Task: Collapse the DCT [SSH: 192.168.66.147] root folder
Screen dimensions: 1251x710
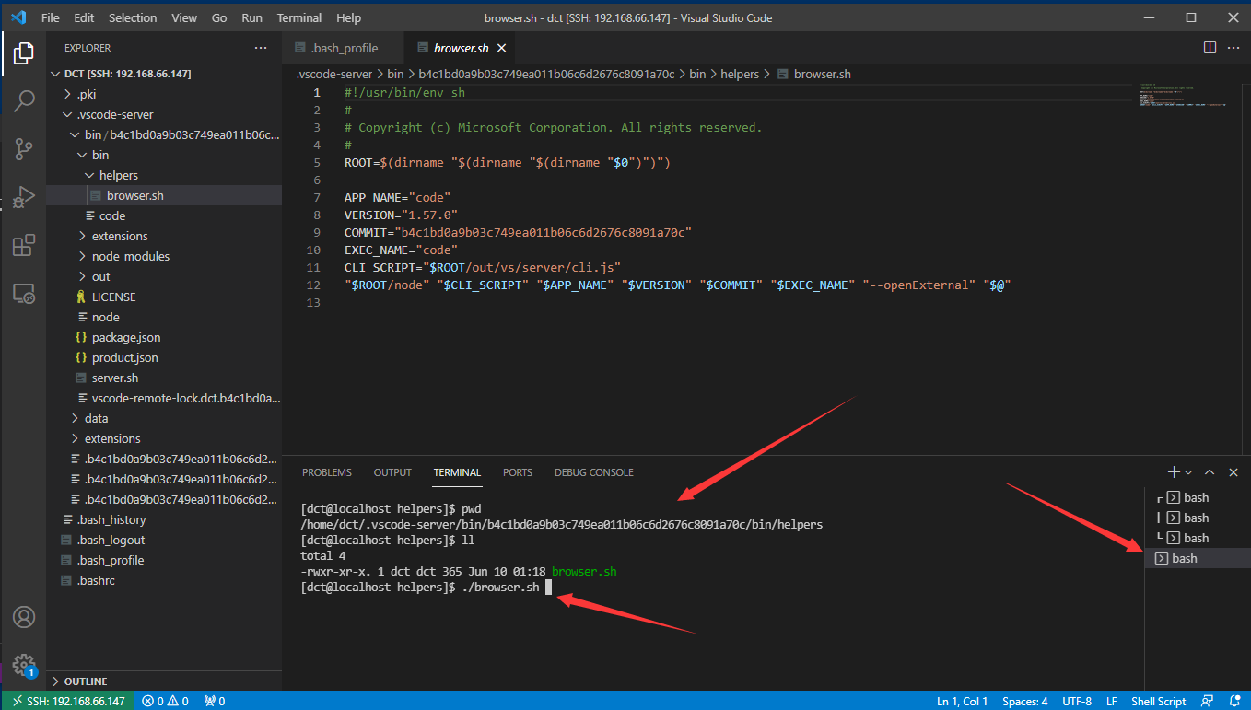Action: point(164,74)
